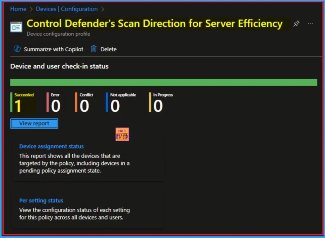
Task: Click the device configuration profile icon
Action: click(x=16, y=27)
